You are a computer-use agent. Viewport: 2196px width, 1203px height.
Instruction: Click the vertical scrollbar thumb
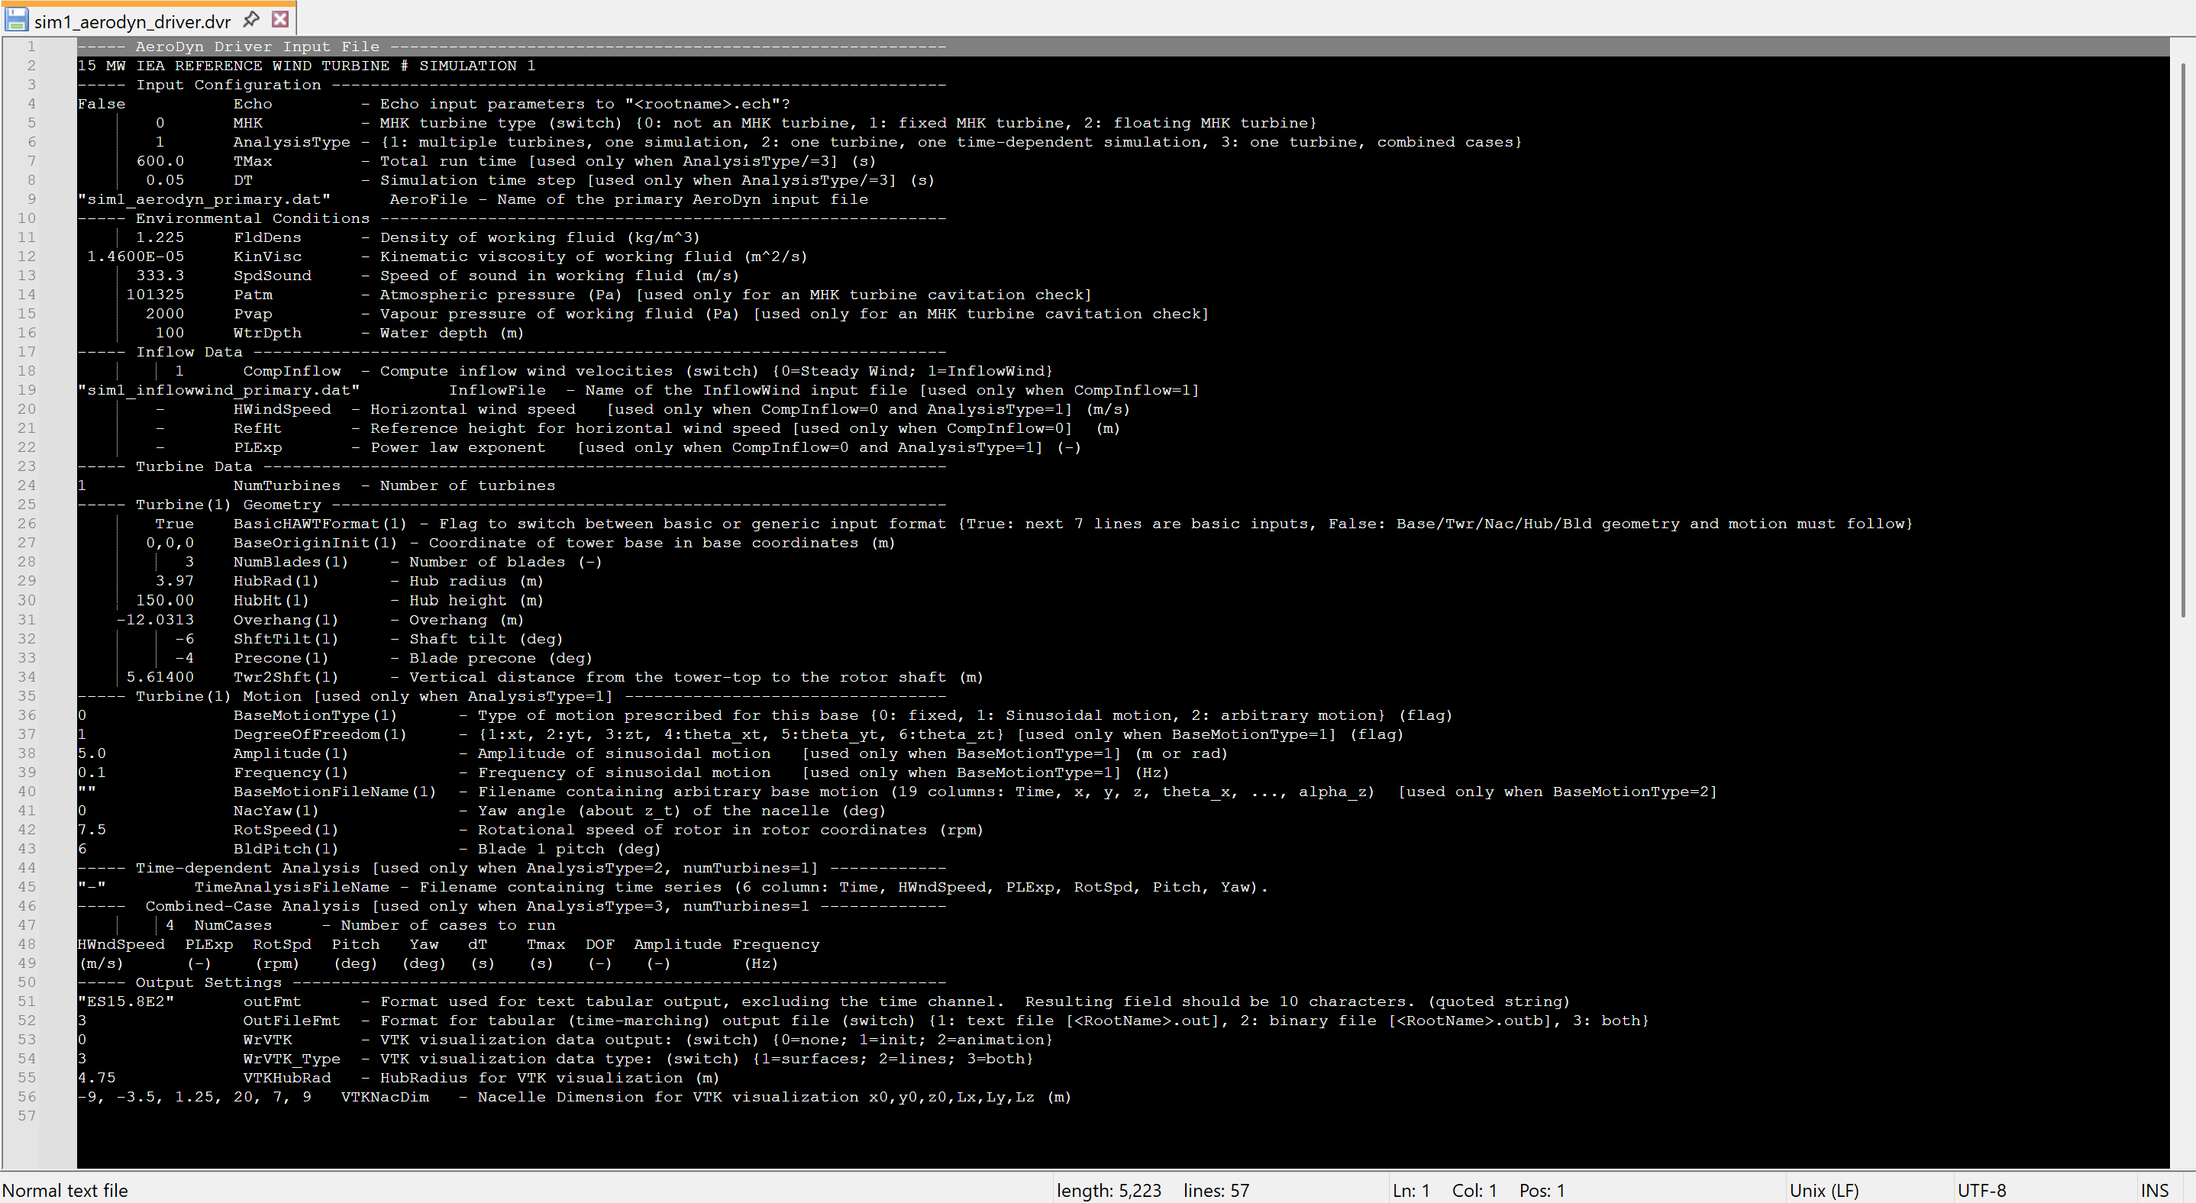(2185, 340)
